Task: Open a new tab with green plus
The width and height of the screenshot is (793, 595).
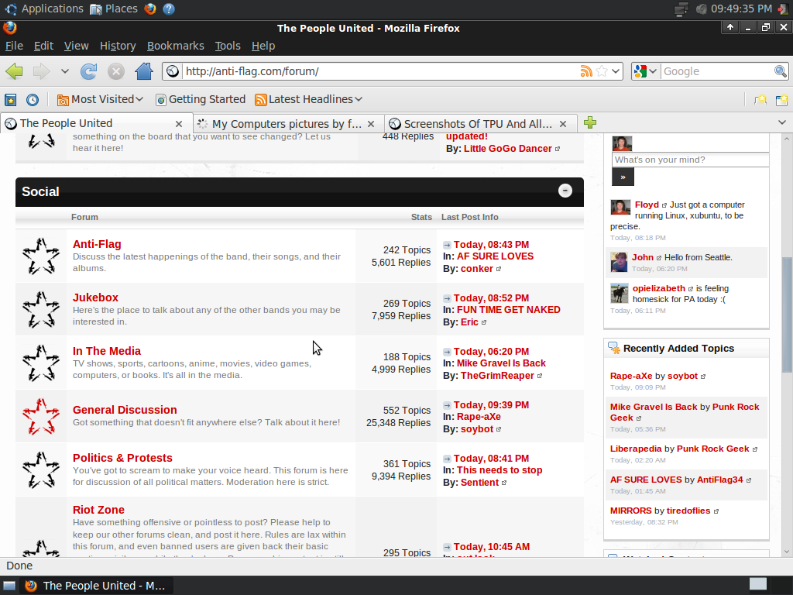Action: pyautogui.click(x=590, y=123)
